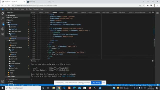The height and width of the screenshot is (90, 160).
Task: Open the Search view in activity bar
Action: [x=3, y=18]
